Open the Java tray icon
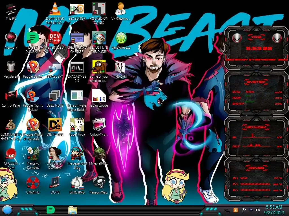 click(x=235, y=210)
